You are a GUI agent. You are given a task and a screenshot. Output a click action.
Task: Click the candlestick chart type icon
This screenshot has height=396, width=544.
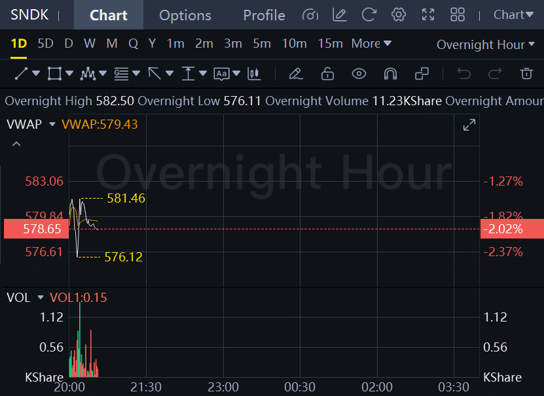(x=255, y=74)
